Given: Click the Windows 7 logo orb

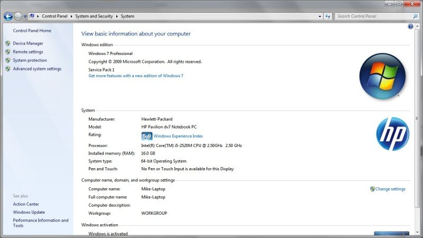Looking at the screenshot, I should 382,76.
